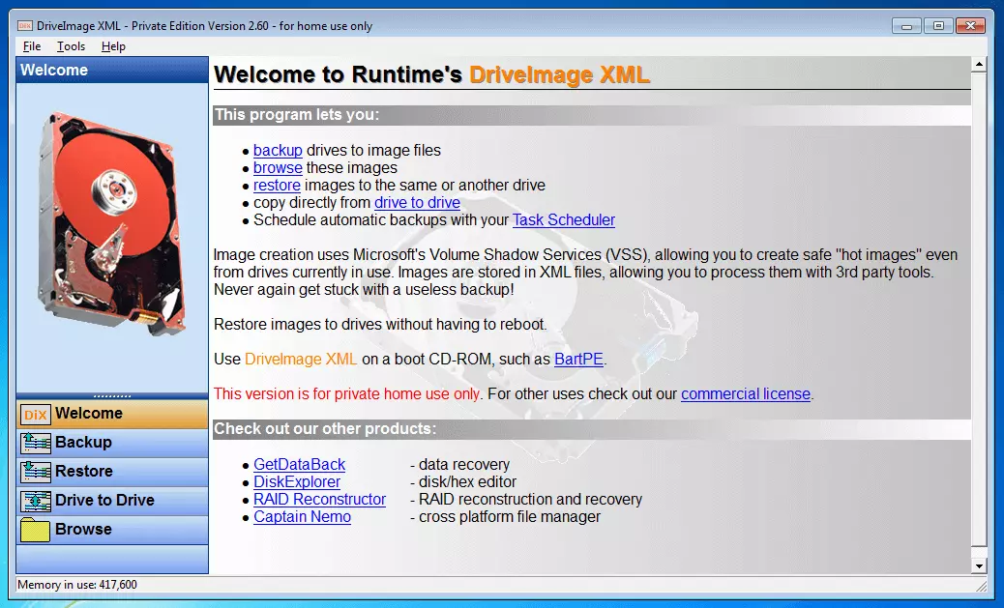The height and width of the screenshot is (608, 1004).
Task: Click the Restore icon in sidebar
Action: pyautogui.click(x=36, y=472)
